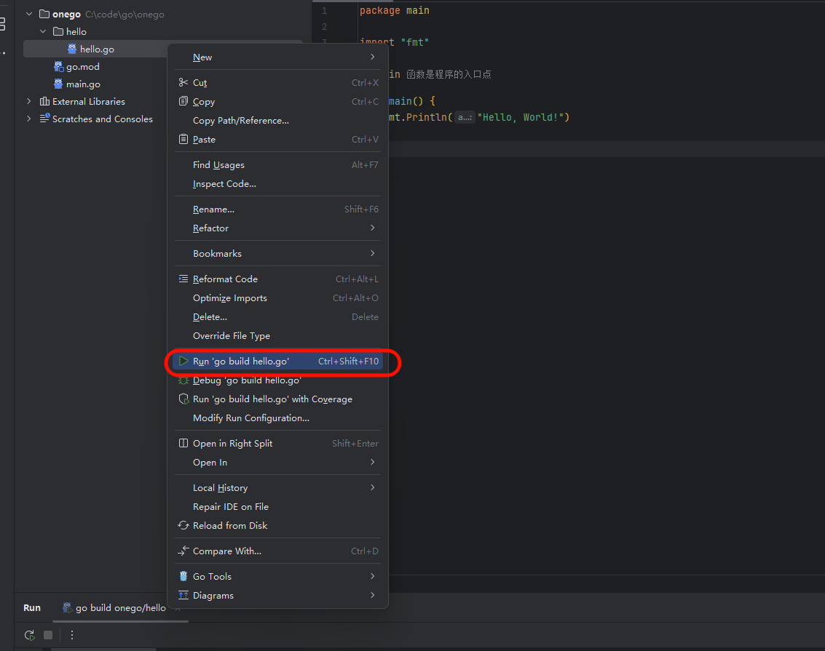Click the Go Tools gopher icon

183,576
